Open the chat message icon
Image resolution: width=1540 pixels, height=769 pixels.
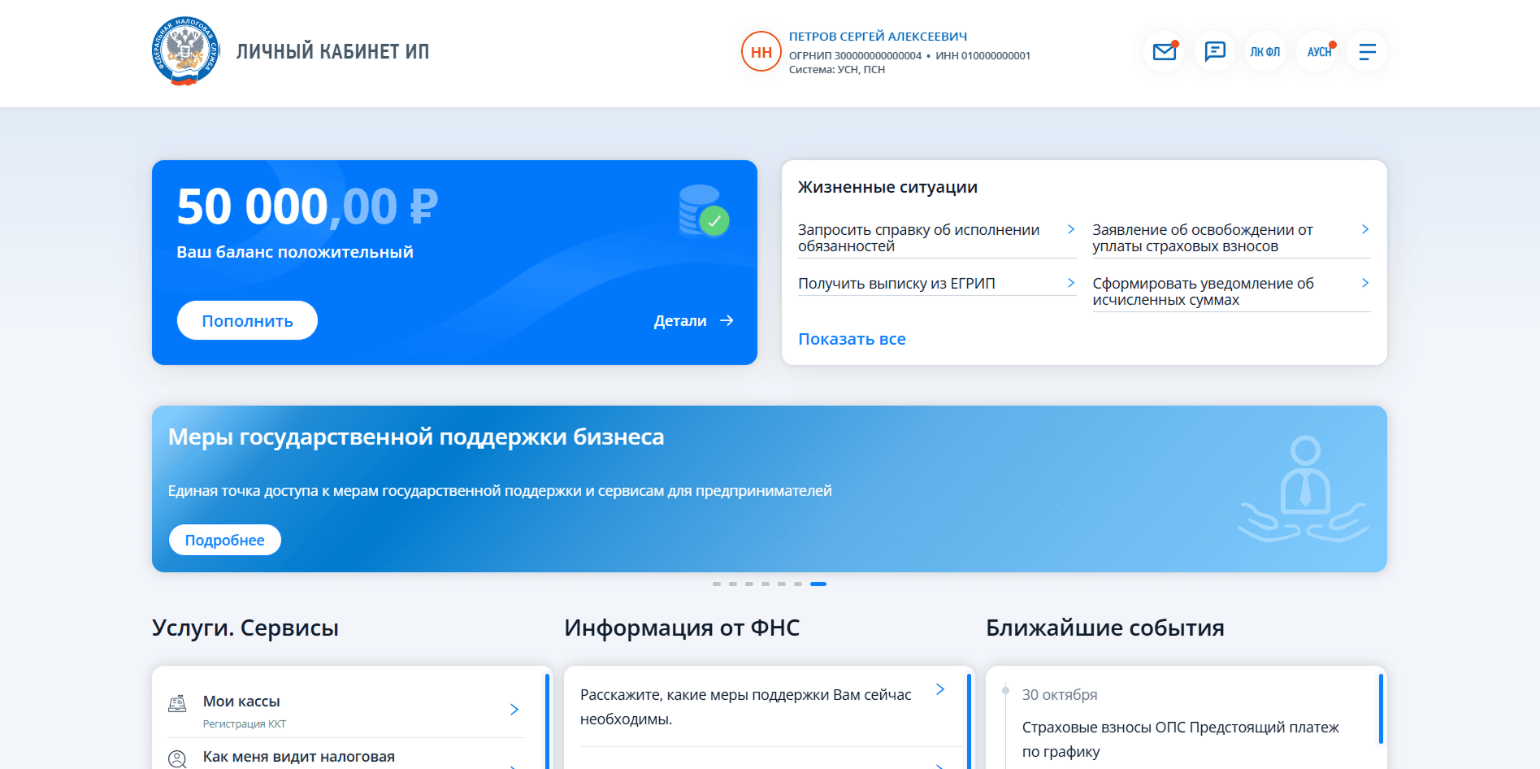(x=1215, y=51)
